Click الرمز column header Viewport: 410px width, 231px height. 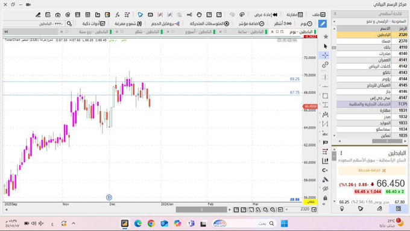[x=403, y=28]
